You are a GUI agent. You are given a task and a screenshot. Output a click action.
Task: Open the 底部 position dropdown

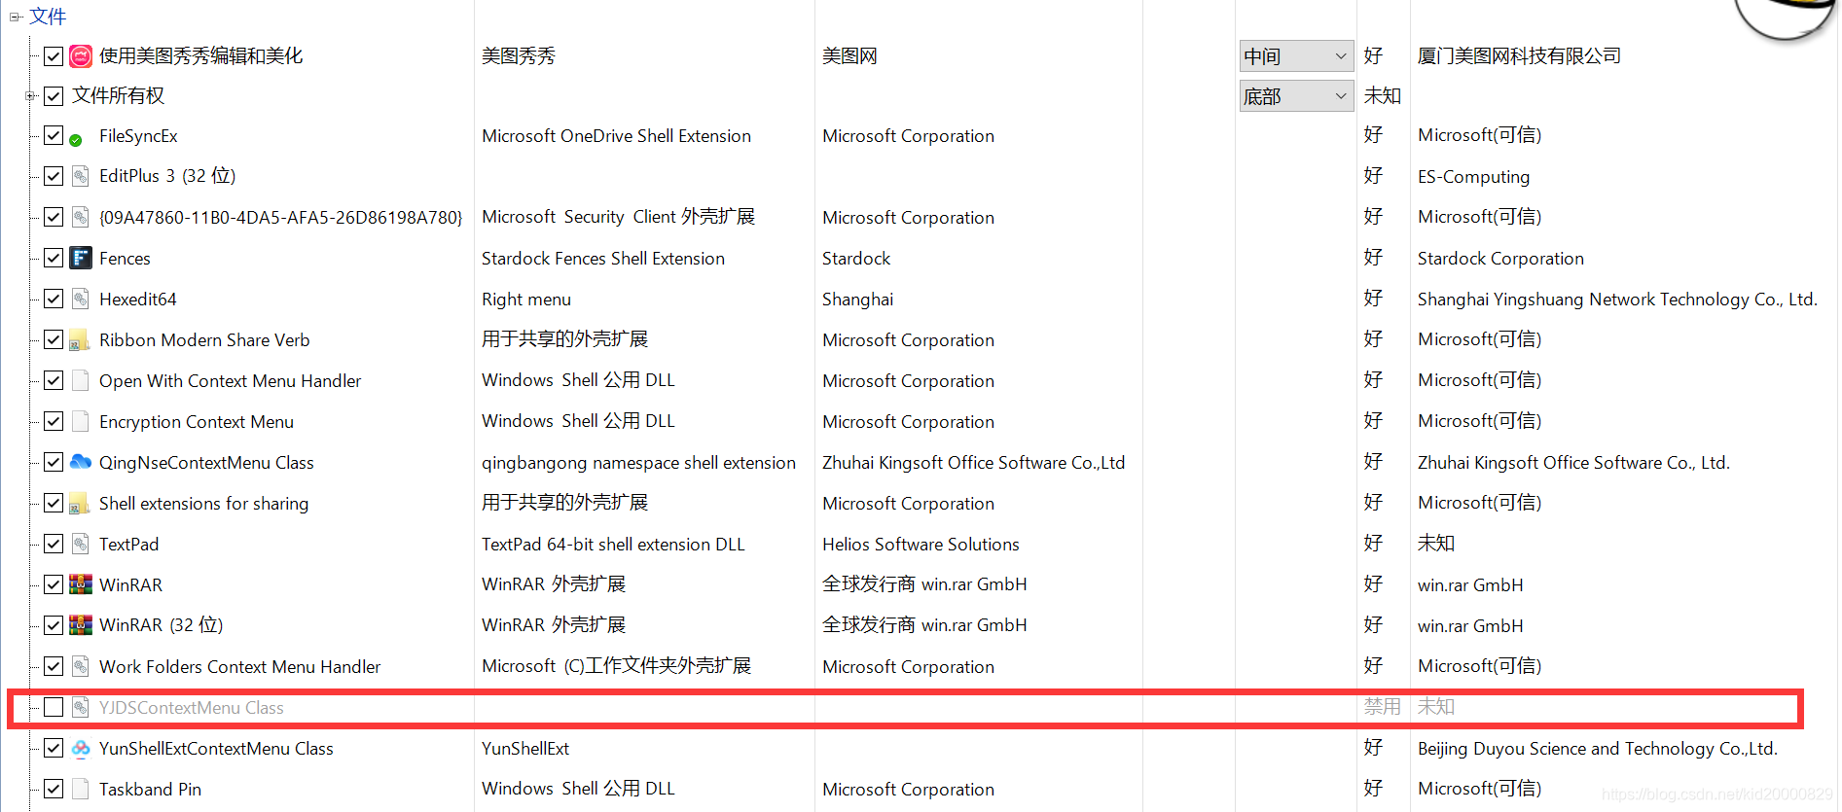pyautogui.click(x=1296, y=96)
